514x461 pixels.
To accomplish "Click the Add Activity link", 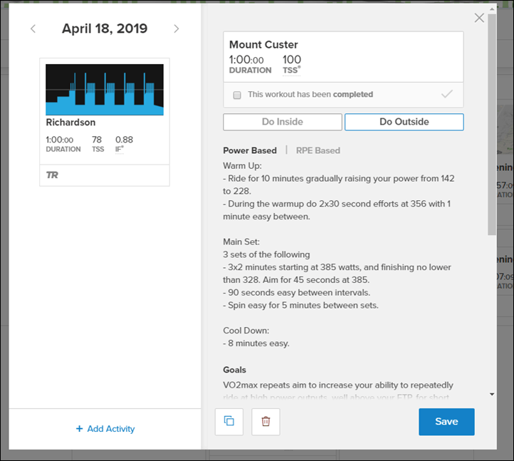I will click(x=105, y=429).
